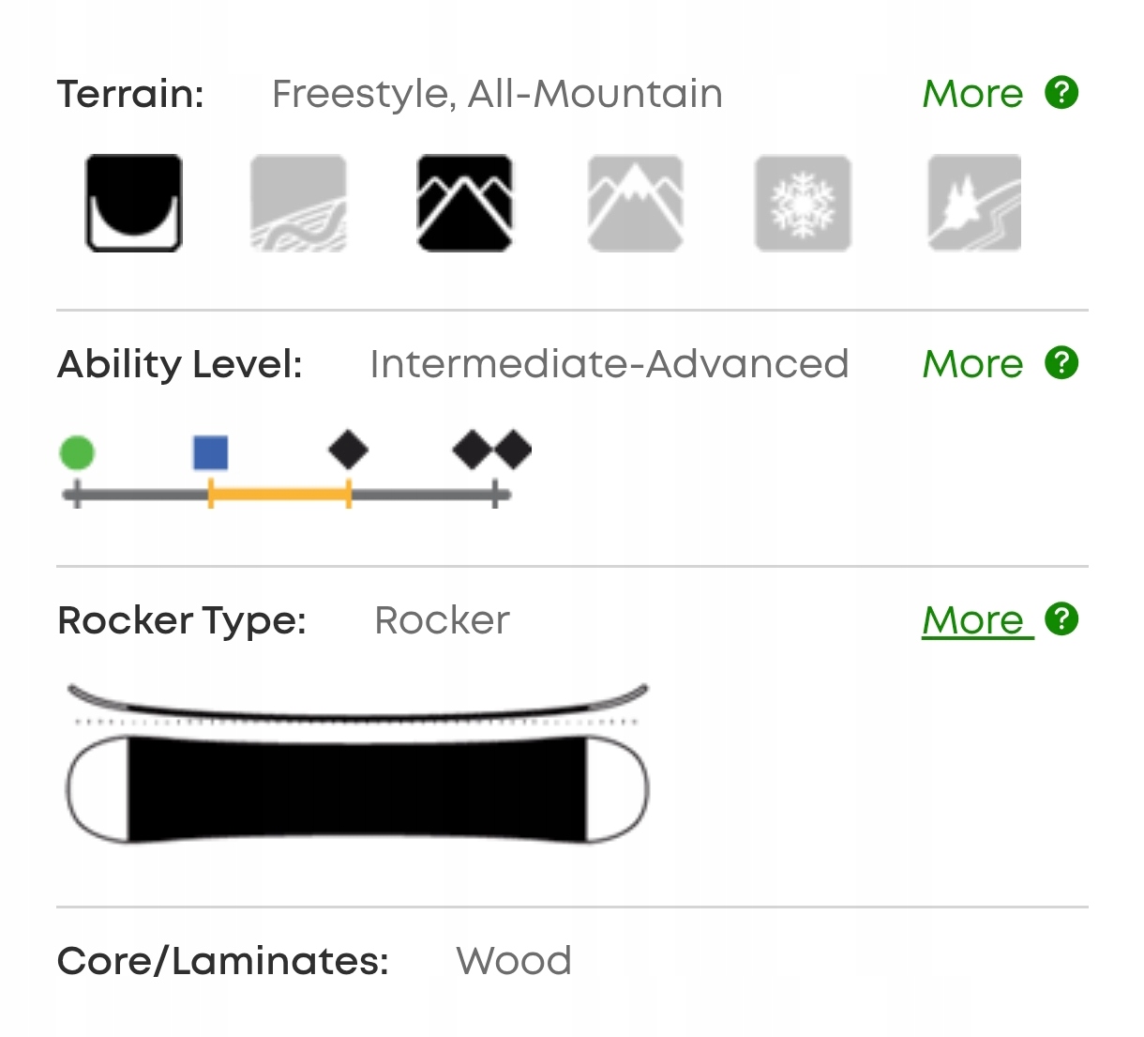Expand More details for Ability Level
The width and height of the screenshot is (1144, 1037).
(x=972, y=364)
